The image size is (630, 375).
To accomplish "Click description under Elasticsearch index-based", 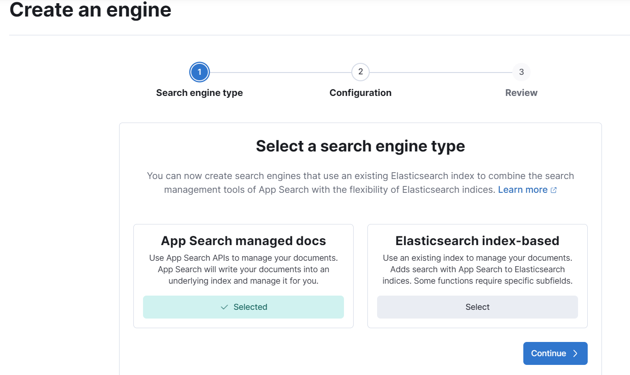I will 477,269.
